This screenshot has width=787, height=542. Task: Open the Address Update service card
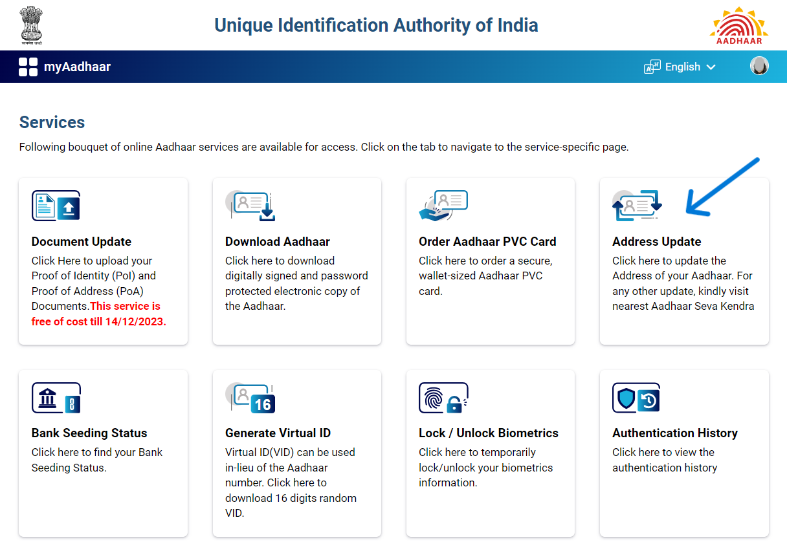684,261
